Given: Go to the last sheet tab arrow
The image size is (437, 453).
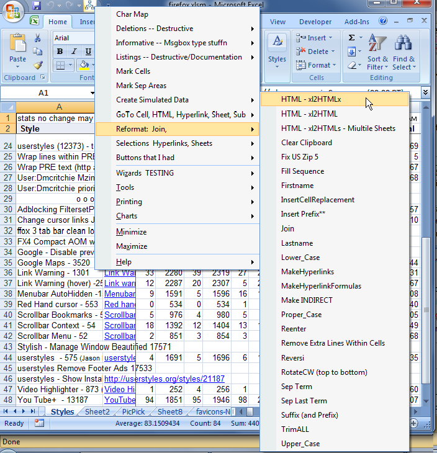Looking at the screenshot, I should click(x=33, y=411).
